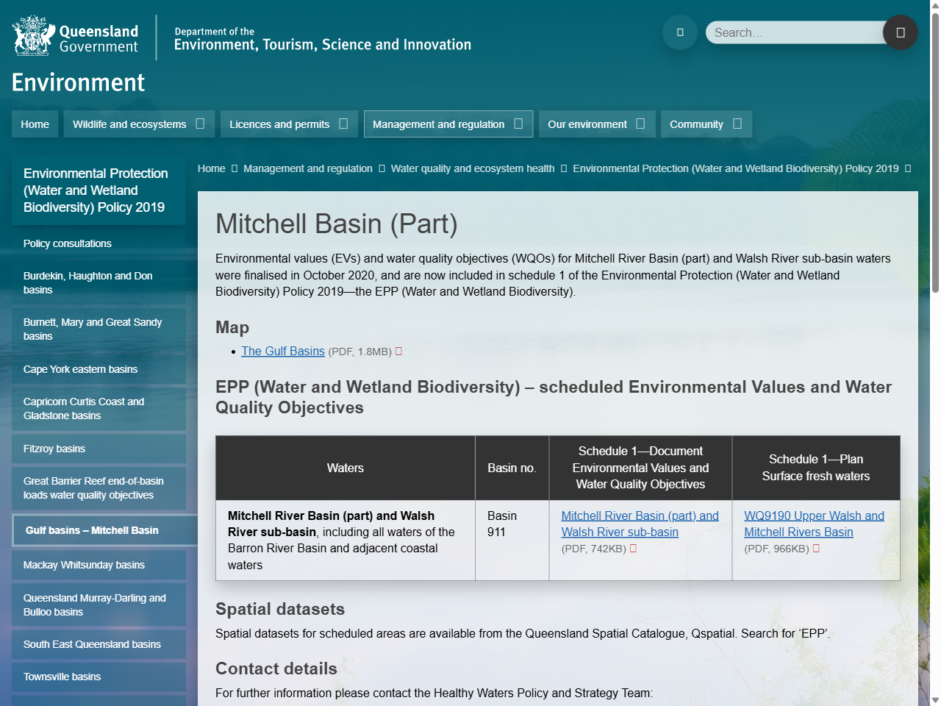
Task: Click the dark search submit icon button
Action: (x=901, y=32)
